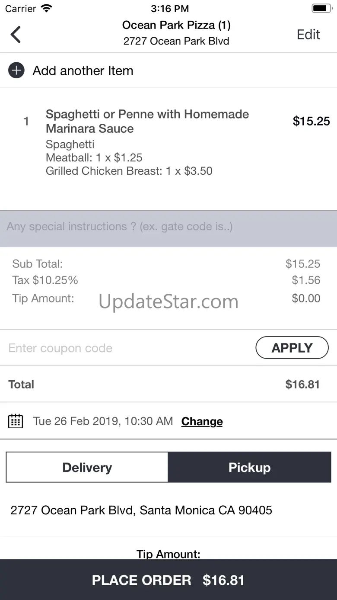Tap the battery icon in status bar
This screenshot has height=600, width=337.
[321, 8]
